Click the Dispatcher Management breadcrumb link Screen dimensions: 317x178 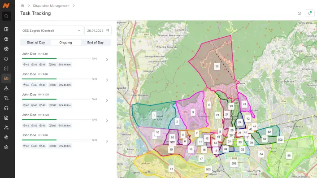click(x=51, y=6)
